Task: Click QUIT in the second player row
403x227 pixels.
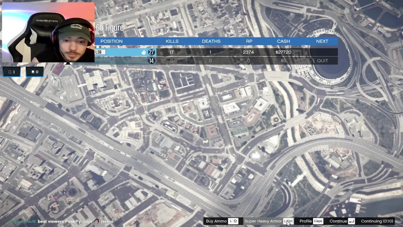Action: [322, 61]
